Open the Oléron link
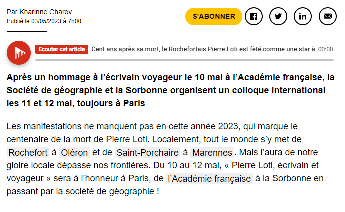 74,152
